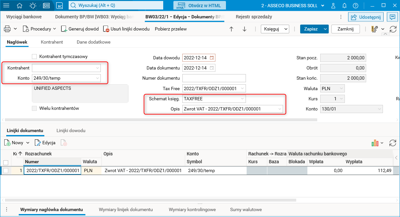Click the sort arrow beside Rozrachunek
This screenshot has height=217, width=400.
click(x=20, y=153)
